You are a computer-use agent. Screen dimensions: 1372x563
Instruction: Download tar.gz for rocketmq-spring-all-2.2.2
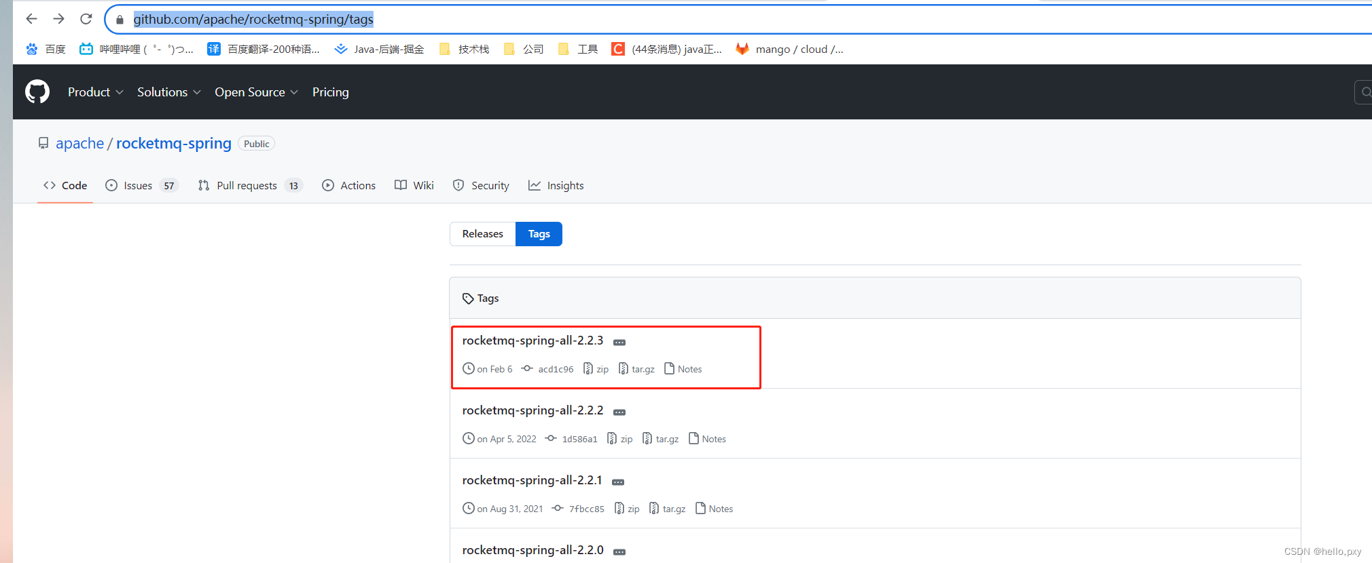click(x=661, y=439)
